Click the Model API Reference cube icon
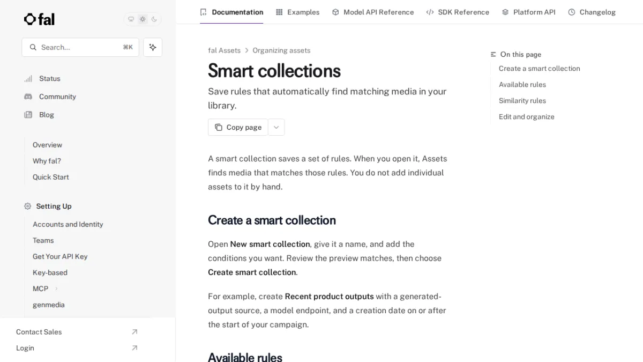Screen dimensions: 643x362 [x=335, y=12]
